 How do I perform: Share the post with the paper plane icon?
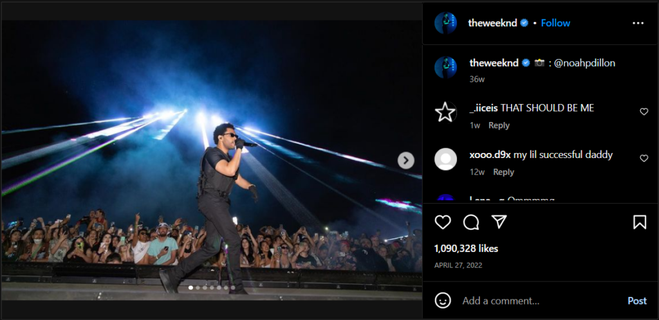coord(499,222)
